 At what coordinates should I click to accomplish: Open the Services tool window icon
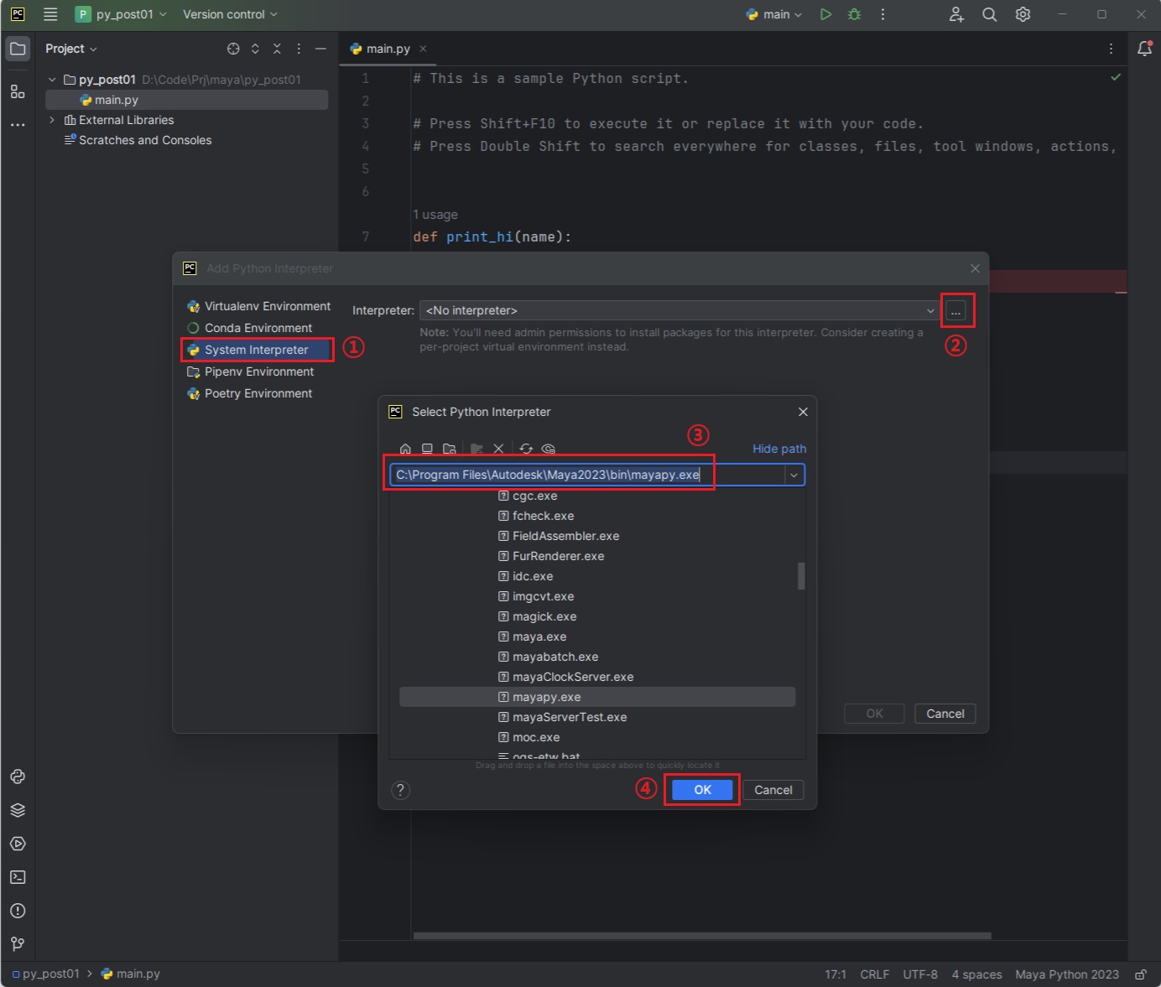(18, 844)
